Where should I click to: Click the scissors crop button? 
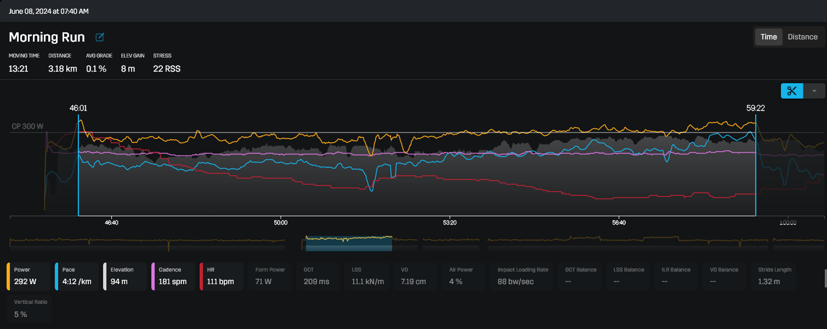tap(792, 91)
